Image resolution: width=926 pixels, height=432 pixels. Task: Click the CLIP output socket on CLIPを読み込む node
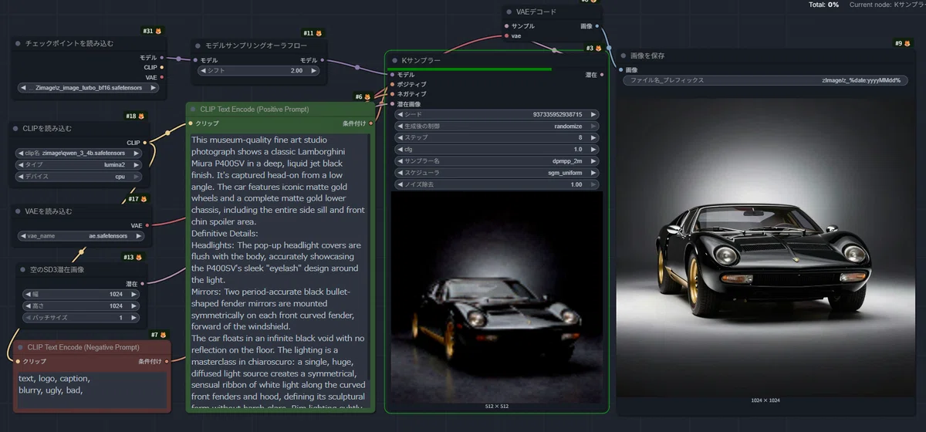[x=147, y=143]
